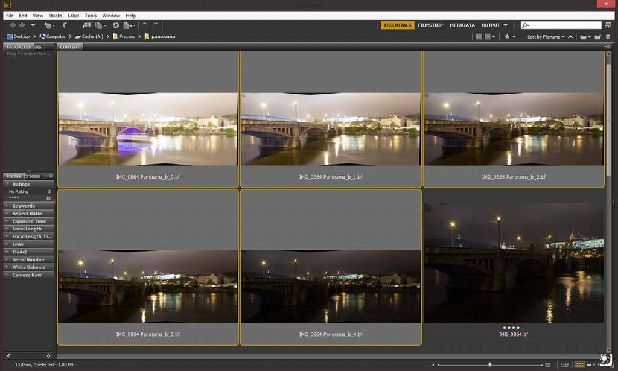
Task: Open Get Photos from Camera
Action: point(87,25)
